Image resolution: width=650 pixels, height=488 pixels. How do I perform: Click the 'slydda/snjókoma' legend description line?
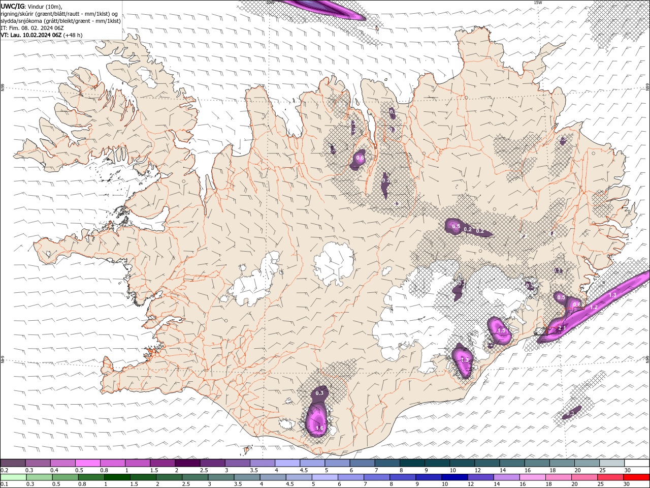60,21
